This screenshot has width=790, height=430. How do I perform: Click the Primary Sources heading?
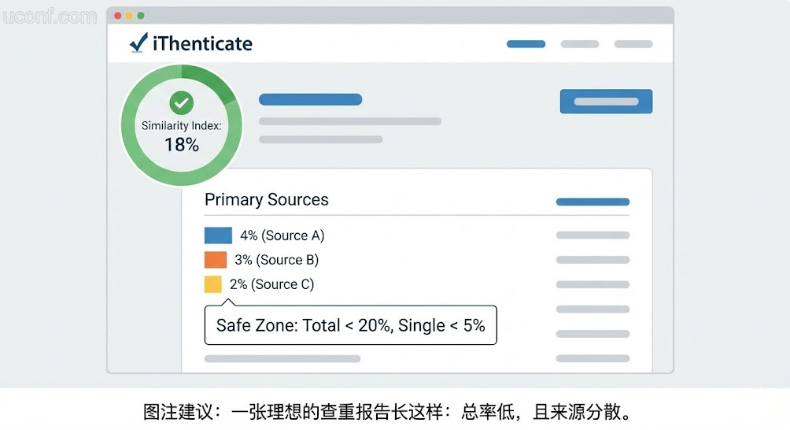click(x=267, y=200)
